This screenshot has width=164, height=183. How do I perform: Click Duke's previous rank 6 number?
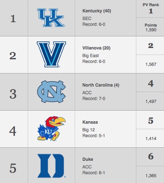click(x=151, y=156)
